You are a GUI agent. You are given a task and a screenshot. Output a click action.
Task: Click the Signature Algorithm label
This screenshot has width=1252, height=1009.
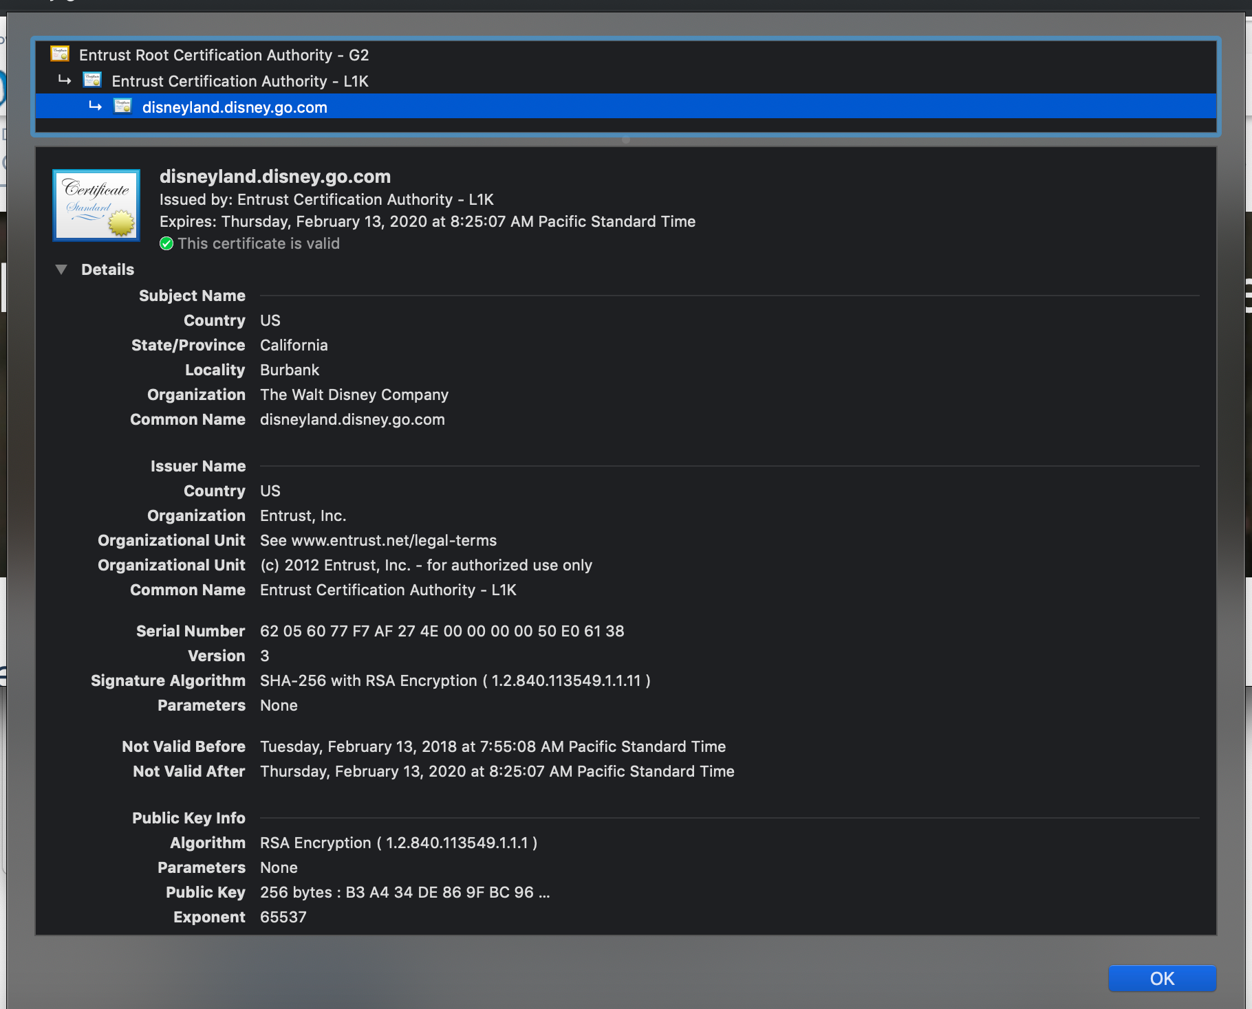(168, 680)
